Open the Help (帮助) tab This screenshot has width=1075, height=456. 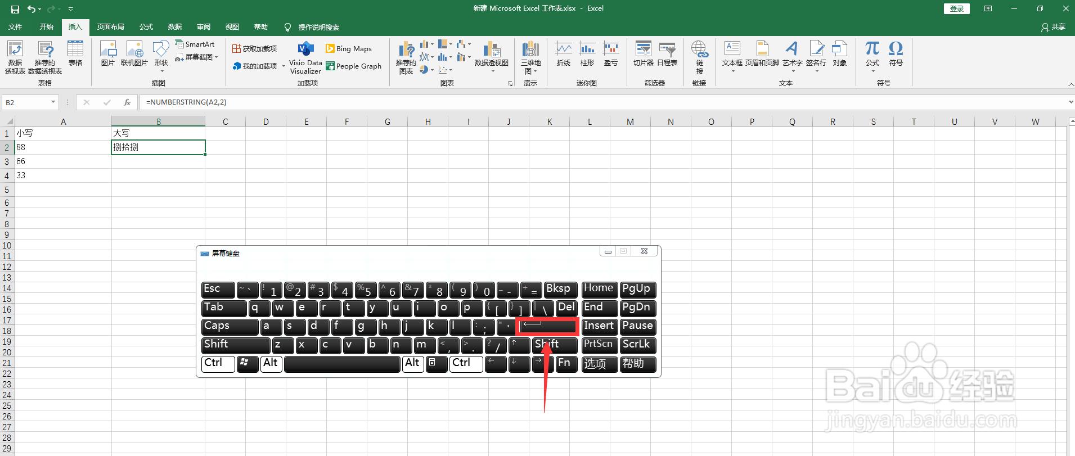[261, 27]
